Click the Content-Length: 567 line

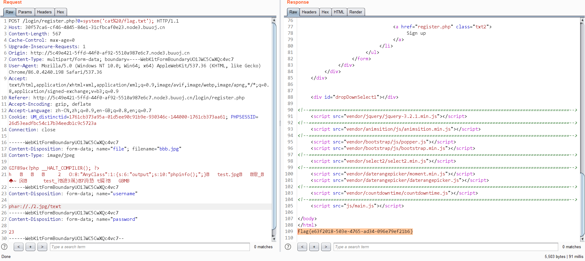(x=35, y=34)
